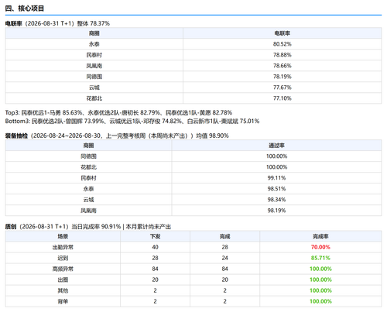Click the 下发 value 40 for 出勤异常
The image size is (387, 312).
[x=155, y=247]
